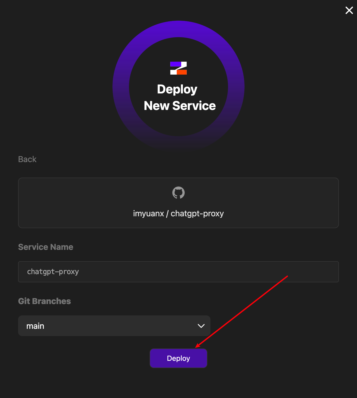Click the Deploy New Service heading
Image resolution: width=357 pixels, height=398 pixels.
[x=180, y=97]
